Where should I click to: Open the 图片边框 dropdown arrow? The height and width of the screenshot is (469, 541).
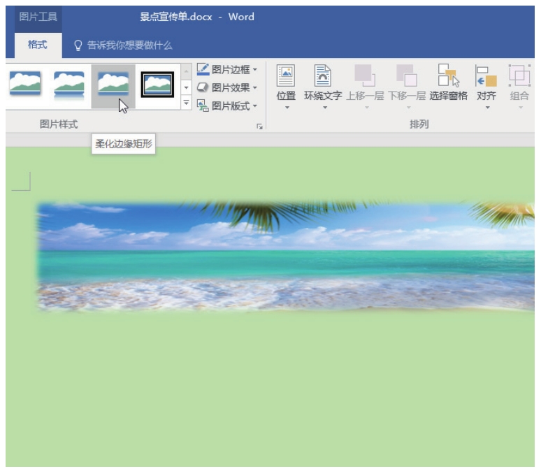pos(255,70)
